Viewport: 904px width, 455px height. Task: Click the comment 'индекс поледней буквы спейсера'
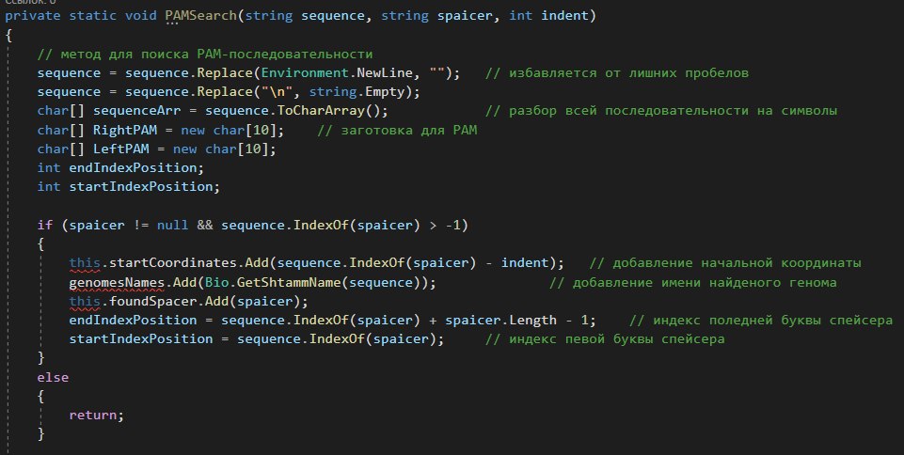pos(761,321)
